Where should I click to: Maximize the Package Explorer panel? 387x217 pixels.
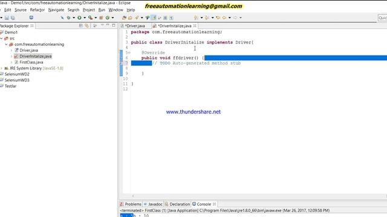pos(114,25)
